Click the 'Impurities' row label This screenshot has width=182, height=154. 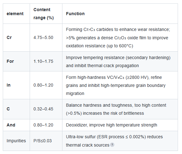(16, 141)
